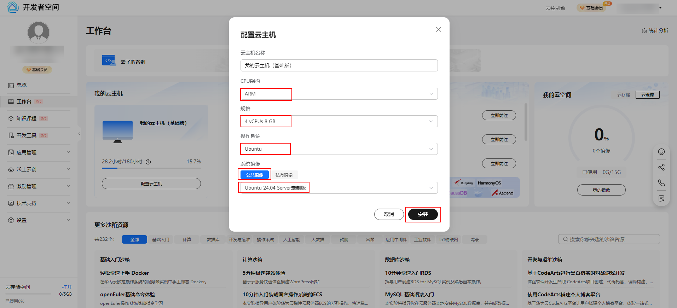Click the 知识课程 cube icon
This screenshot has height=308, width=677.
[11, 118]
